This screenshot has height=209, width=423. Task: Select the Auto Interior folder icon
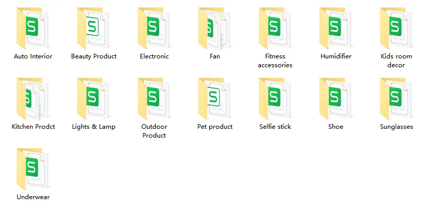coord(33,28)
